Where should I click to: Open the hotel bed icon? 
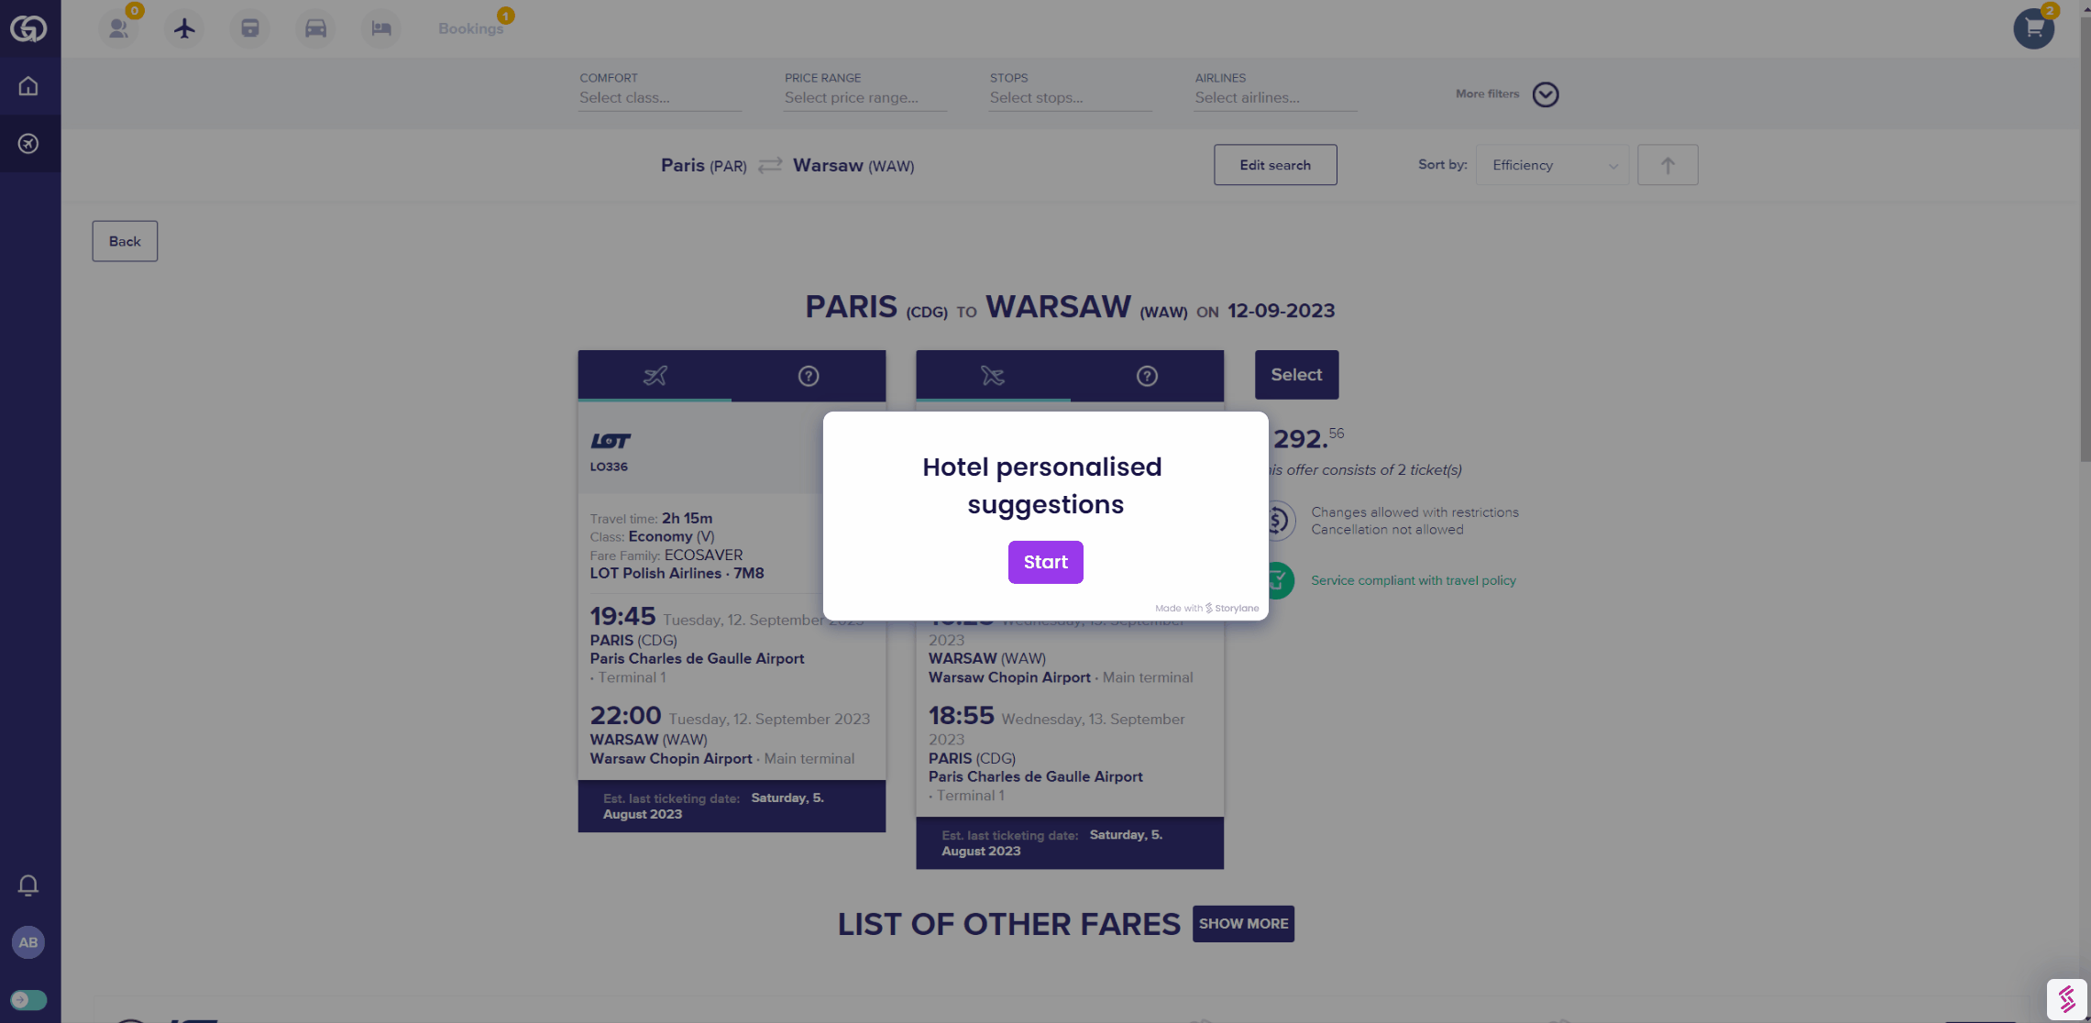[381, 28]
